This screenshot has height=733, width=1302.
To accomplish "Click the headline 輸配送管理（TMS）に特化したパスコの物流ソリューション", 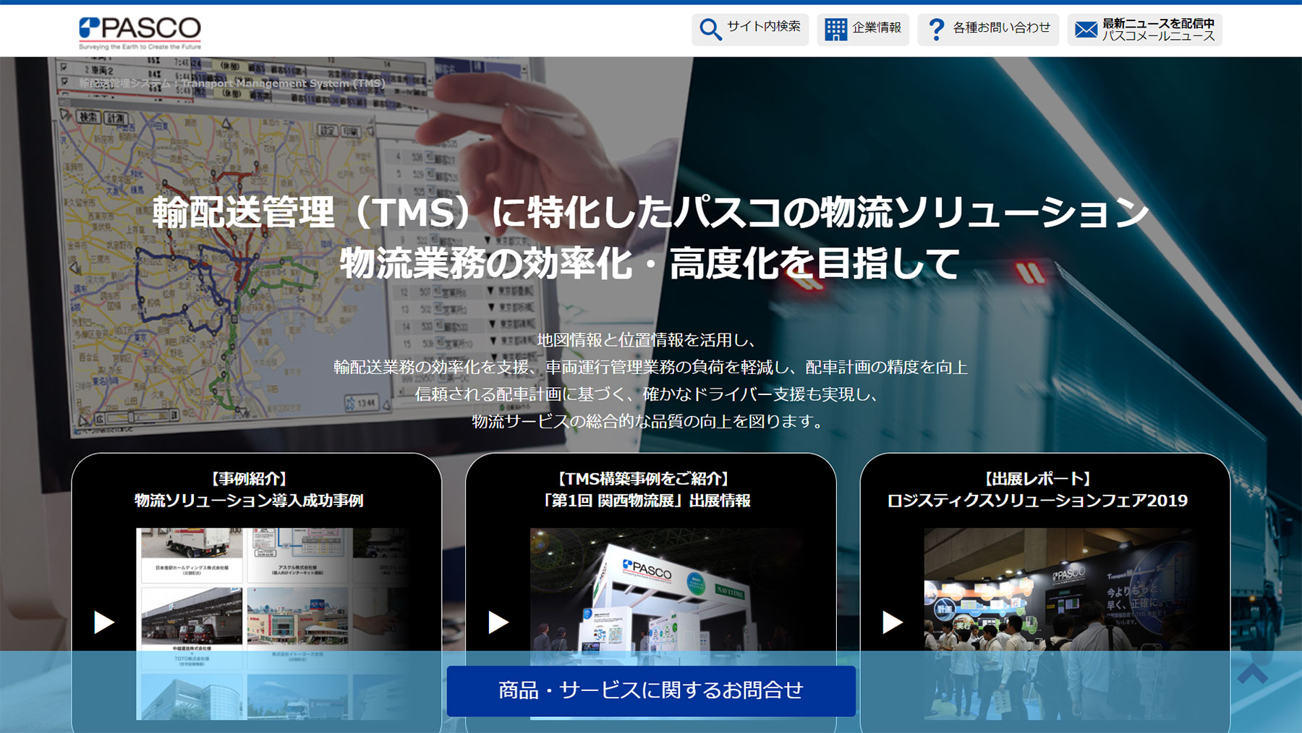I will tap(651, 212).
